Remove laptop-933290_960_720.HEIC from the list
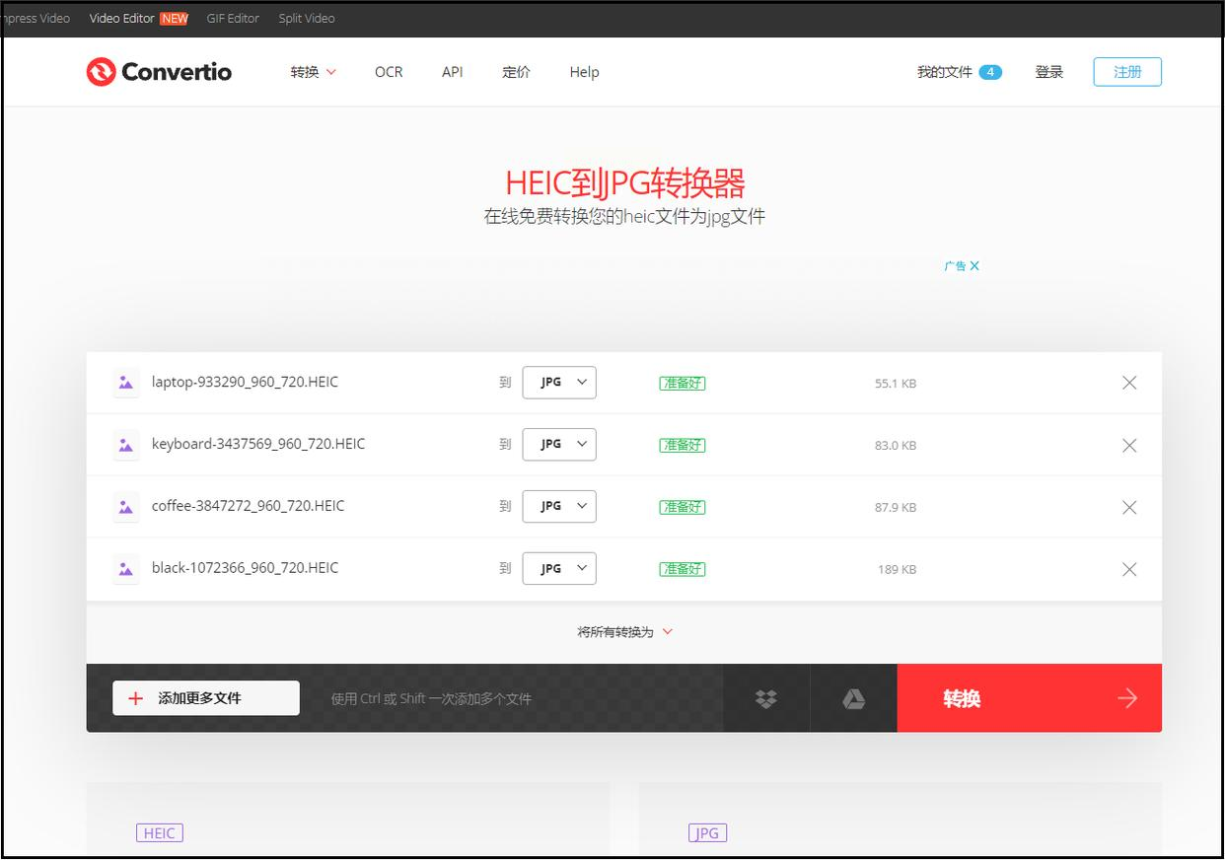This screenshot has height=860, width=1225. pos(1129,383)
